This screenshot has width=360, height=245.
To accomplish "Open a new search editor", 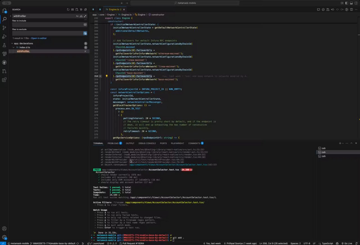I will 76,10.
